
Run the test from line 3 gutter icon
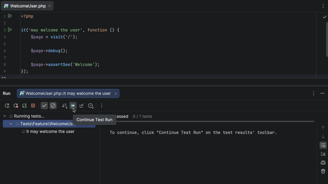click(10, 30)
